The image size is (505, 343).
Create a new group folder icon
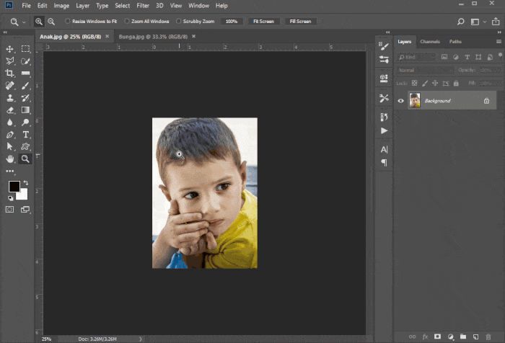point(463,337)
